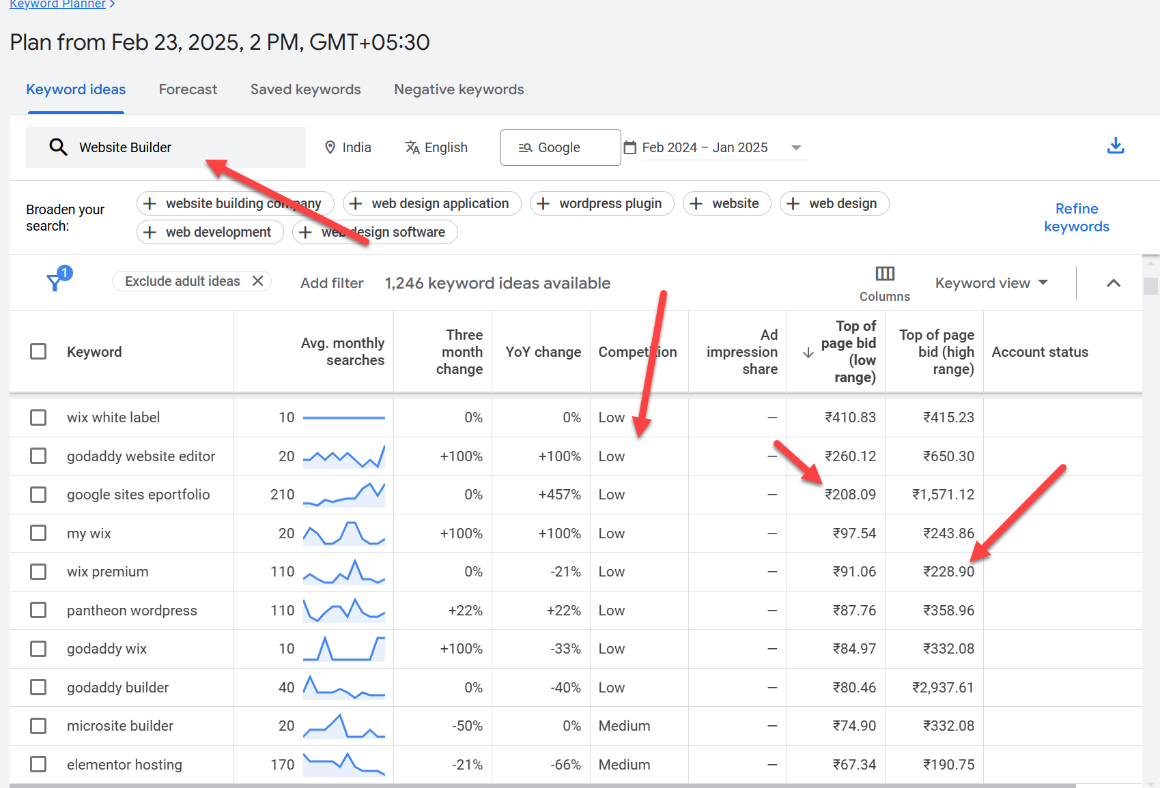Sort by Keyword column header
The width and height of the screenshot is (1160, 788).
pos(94,352)
